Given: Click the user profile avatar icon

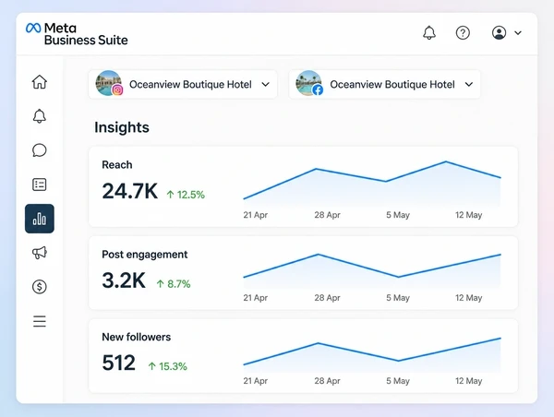Looking at the screenshot, I should click(x=499, y=33).
